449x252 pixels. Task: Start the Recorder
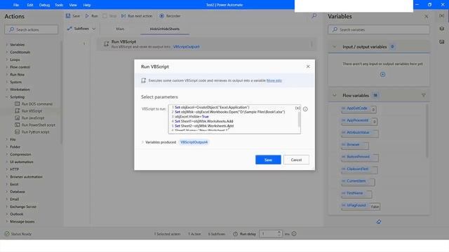[x=170, y=16]
